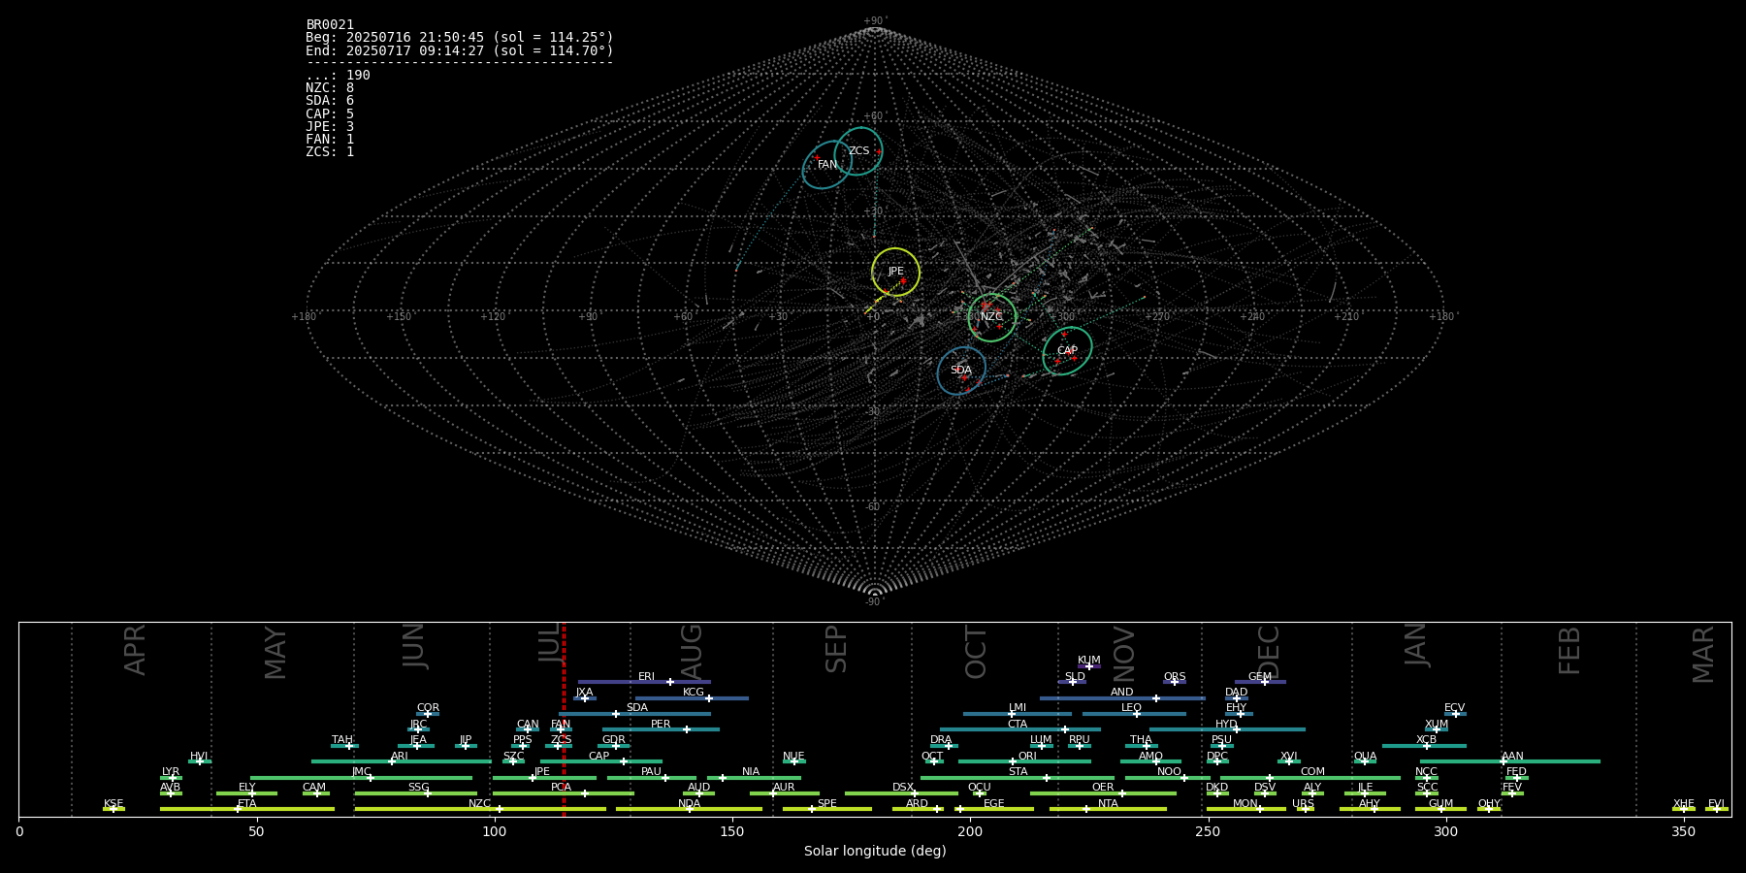This screenshot has height=873, width=1746.
Task: Click the FAN radiant circle on the sky map
Action: coord(827,165)
